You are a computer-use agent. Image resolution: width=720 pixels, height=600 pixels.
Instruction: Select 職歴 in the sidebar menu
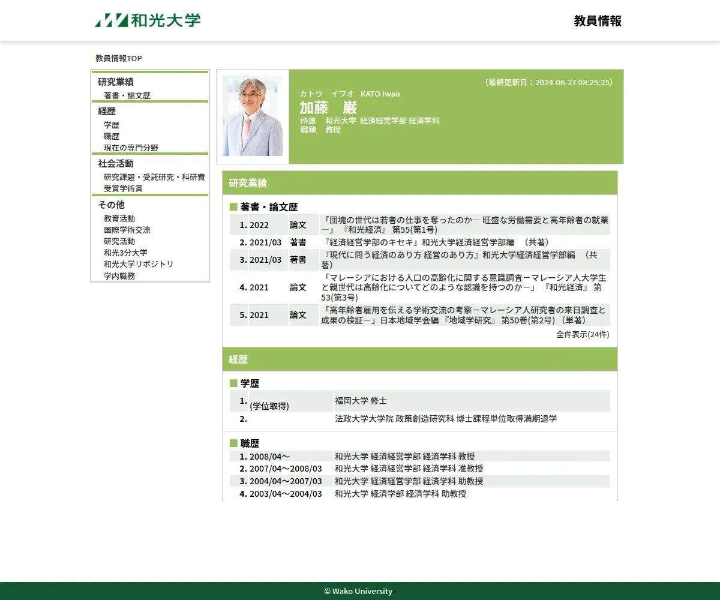pyautogui.click(x=112, y=136)
